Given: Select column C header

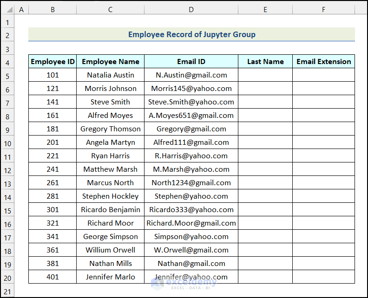Looking at the screenshot, I should point(110,9).
